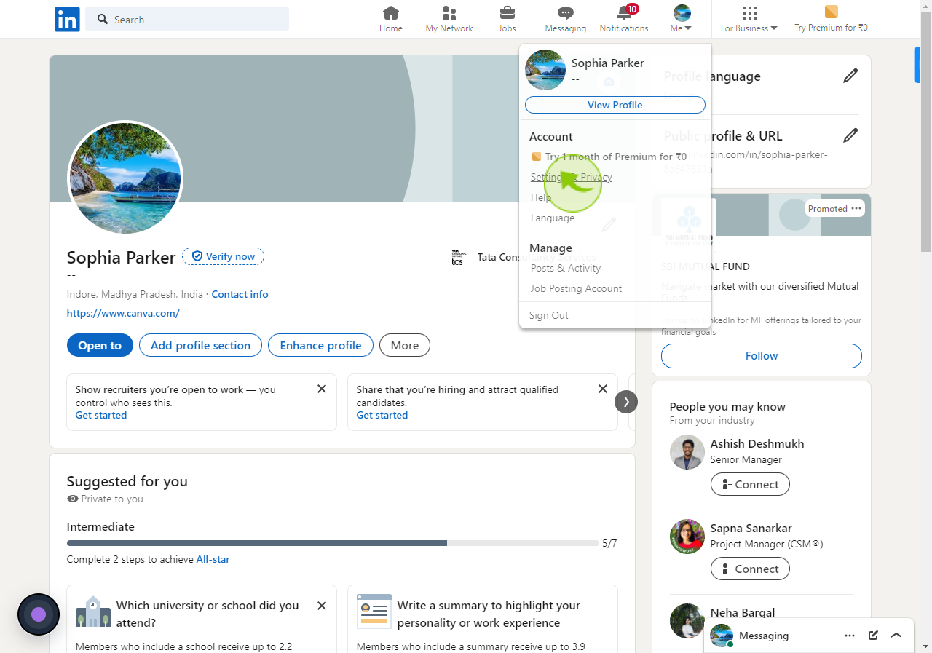Choose Language from Account menu

(x=553, y=218)
